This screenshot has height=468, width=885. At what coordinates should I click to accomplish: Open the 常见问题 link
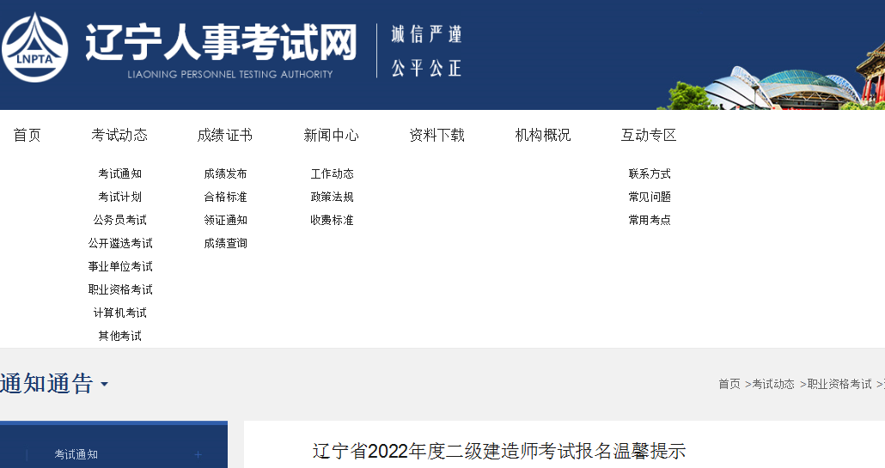[x=649, y=197]
